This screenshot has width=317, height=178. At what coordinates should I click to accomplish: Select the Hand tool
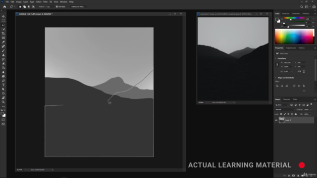[x=3, y=98]
